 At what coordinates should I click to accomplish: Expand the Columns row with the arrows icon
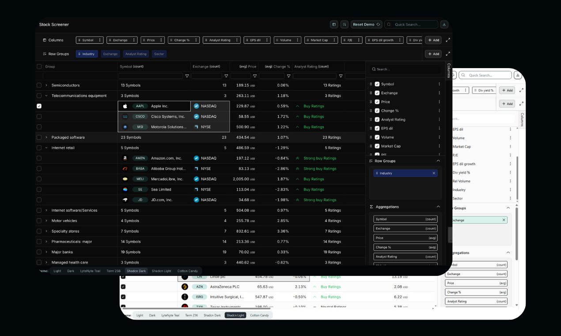coord(448,40)
